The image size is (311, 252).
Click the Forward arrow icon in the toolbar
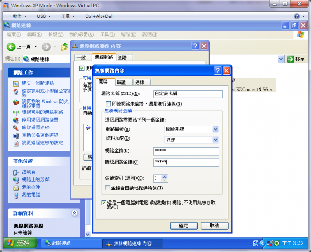pos(46,47)
